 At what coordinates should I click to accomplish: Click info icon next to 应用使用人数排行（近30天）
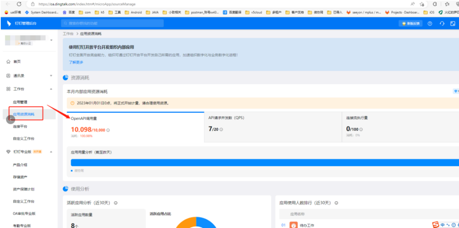[x=336, y=203]
